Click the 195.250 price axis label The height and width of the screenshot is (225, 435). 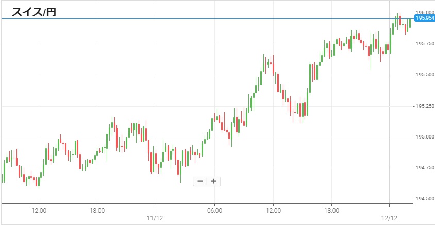click(x=425, y=106)
